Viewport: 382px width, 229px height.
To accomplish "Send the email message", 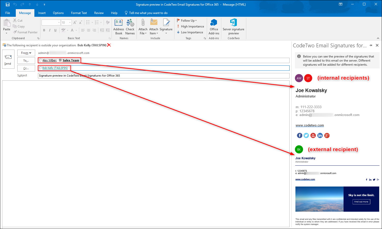I will click(8, 59).
